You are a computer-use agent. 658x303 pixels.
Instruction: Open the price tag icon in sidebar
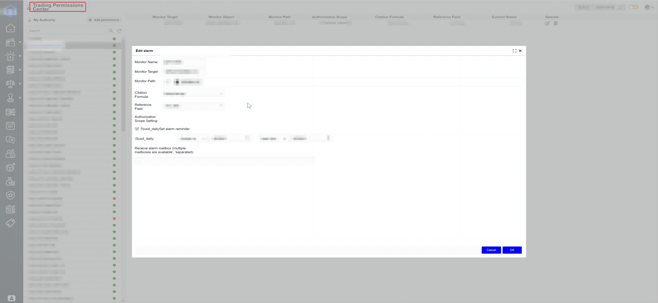click(x=11, y=223)
